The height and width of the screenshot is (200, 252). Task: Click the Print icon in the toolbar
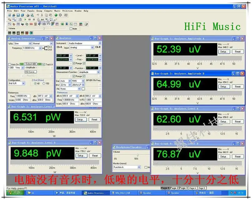[28, 15]
